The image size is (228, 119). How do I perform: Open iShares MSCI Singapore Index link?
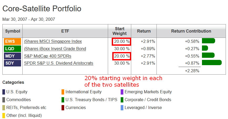coord(53,42)
